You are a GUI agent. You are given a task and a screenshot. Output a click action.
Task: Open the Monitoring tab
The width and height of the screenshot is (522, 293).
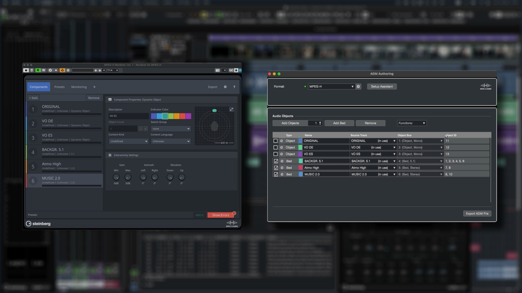[x=79, y=87]
